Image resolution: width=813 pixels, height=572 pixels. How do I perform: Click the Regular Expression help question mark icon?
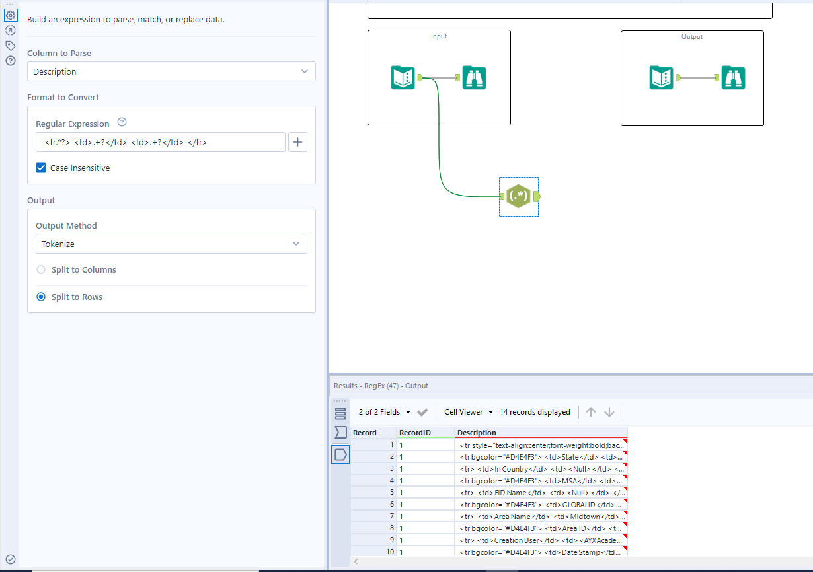pos(122,123)
